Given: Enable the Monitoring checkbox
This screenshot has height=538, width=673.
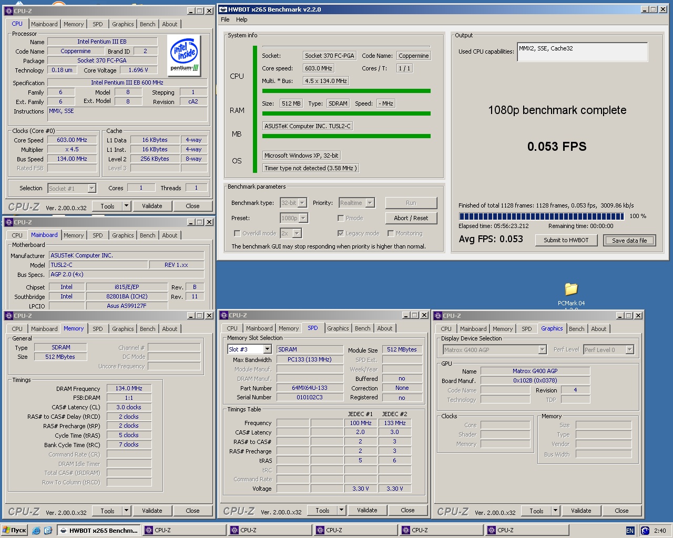Looking at the screenshot, I should 391,233.
